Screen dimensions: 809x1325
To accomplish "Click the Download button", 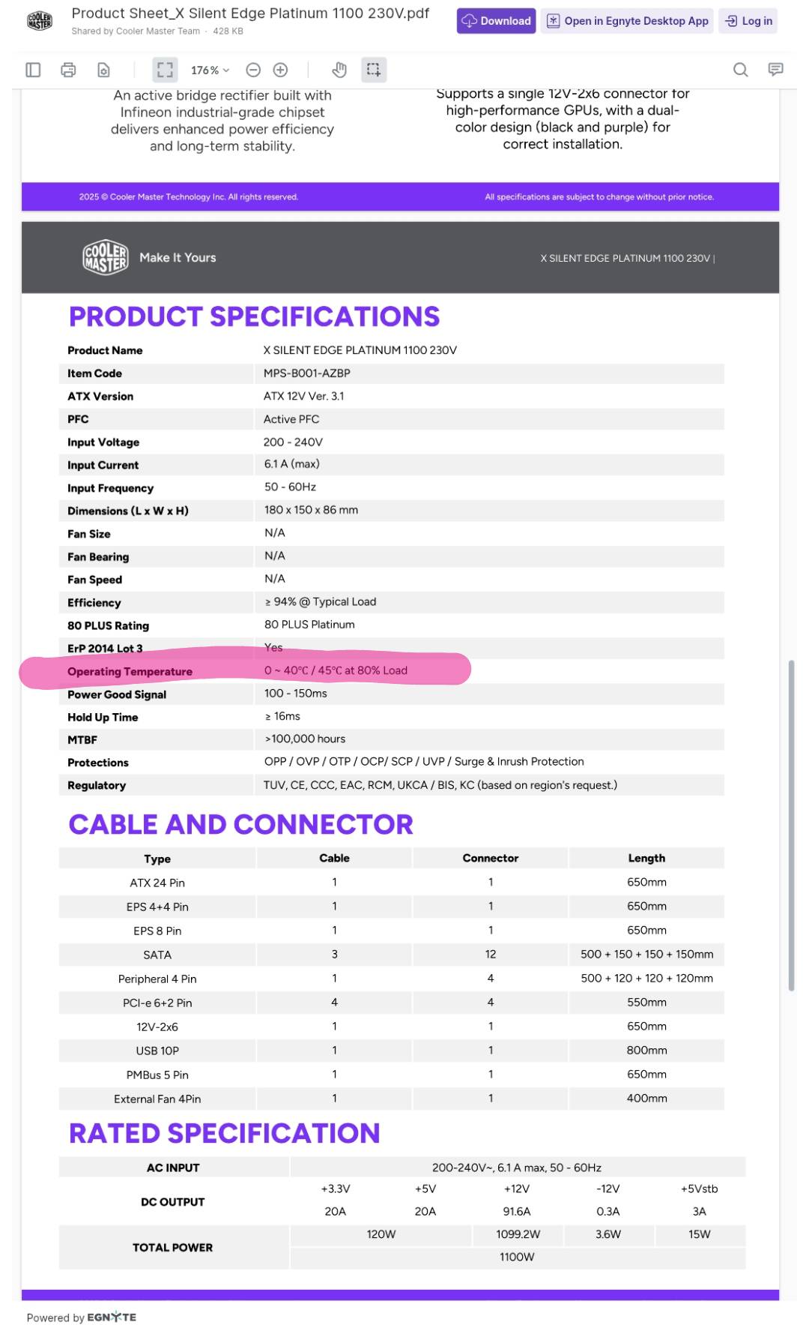I will click(496, 21).
